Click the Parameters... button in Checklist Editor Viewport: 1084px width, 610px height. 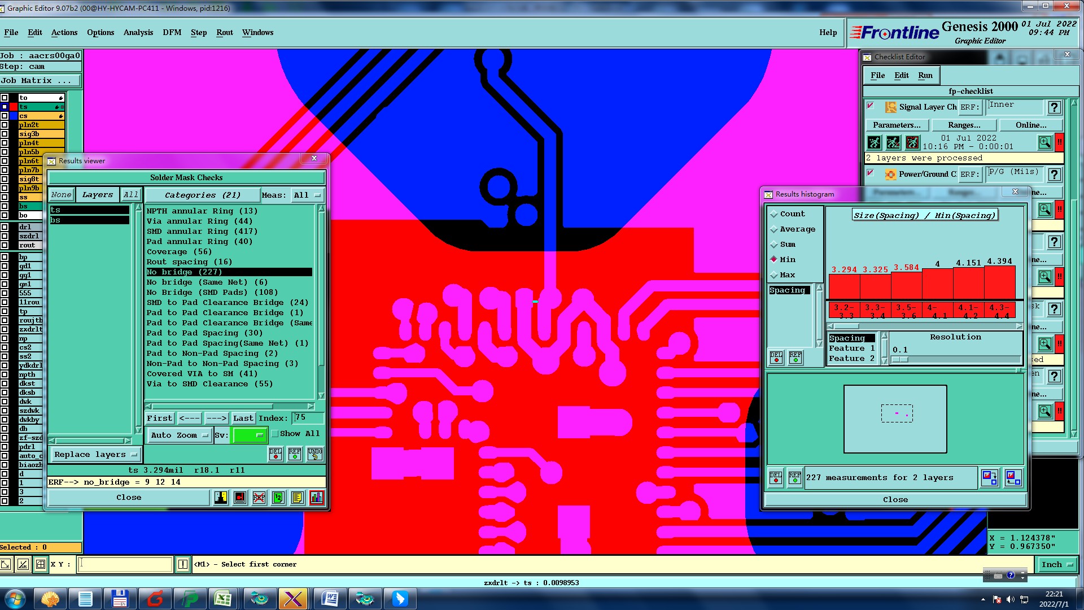pyautogui.click(x=896, y=125)
